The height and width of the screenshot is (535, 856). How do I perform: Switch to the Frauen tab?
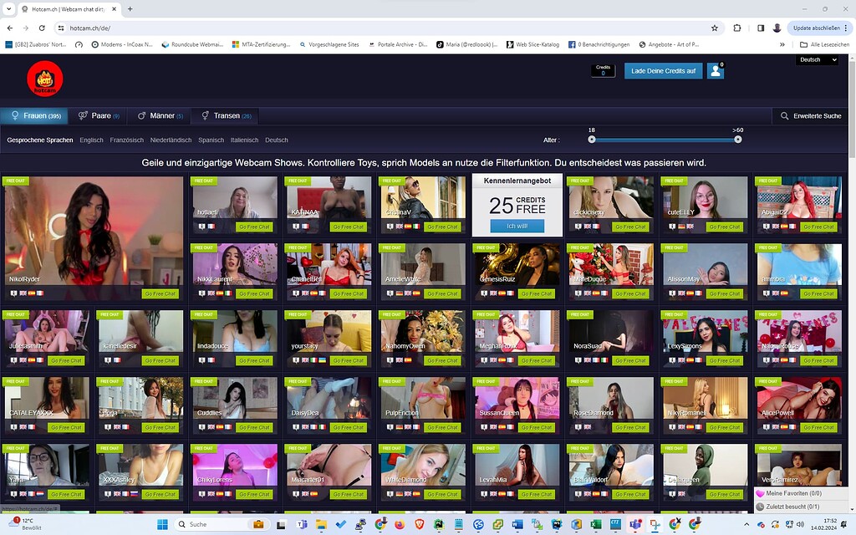35,115
